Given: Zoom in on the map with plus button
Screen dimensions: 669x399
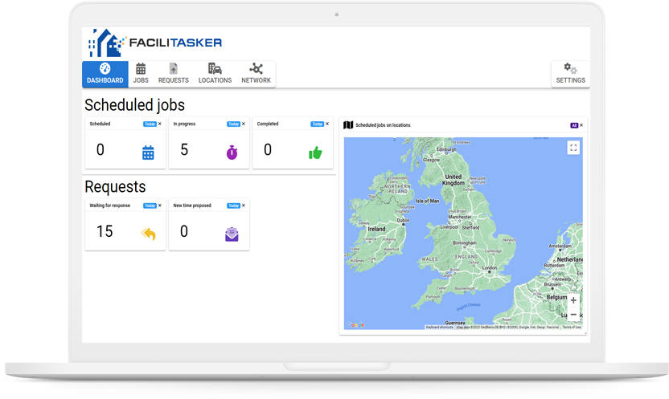Looking at the screenshot, I should click(x=573, y=300).
